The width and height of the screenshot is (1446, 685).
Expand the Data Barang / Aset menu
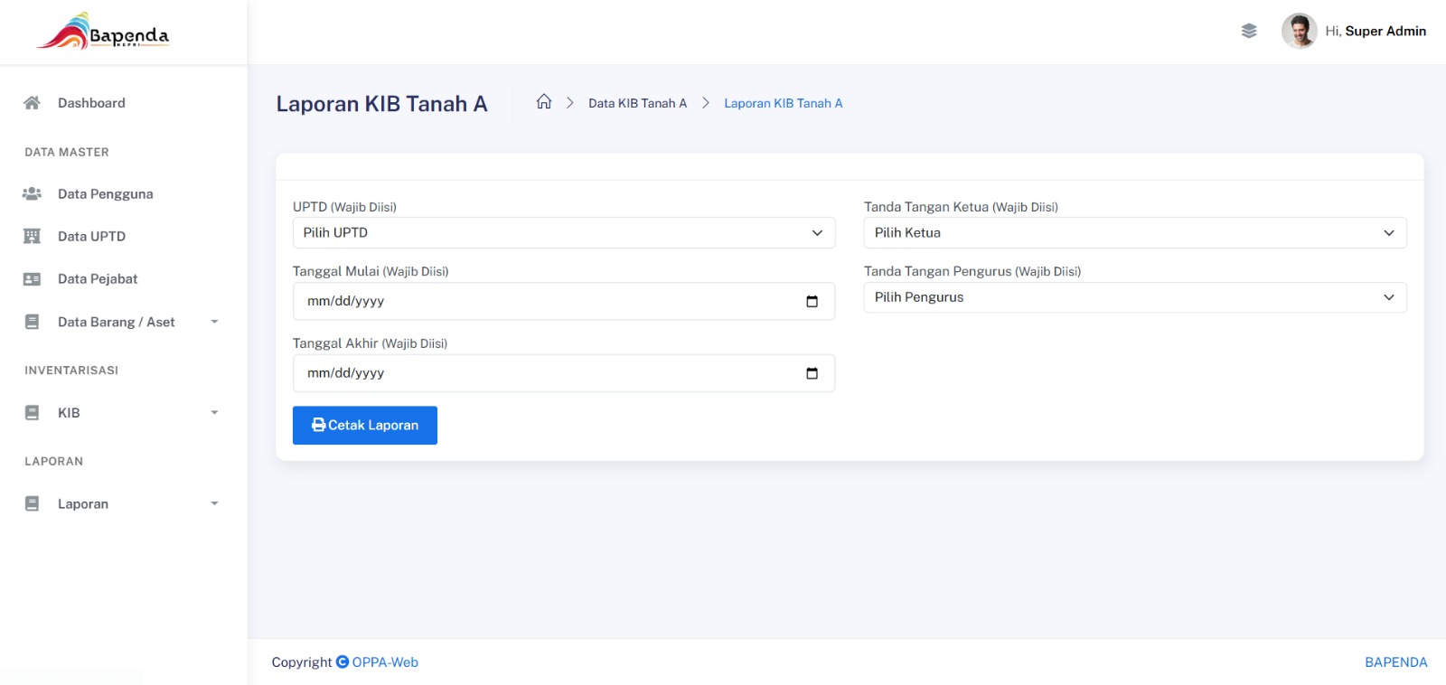pos(123,322)
